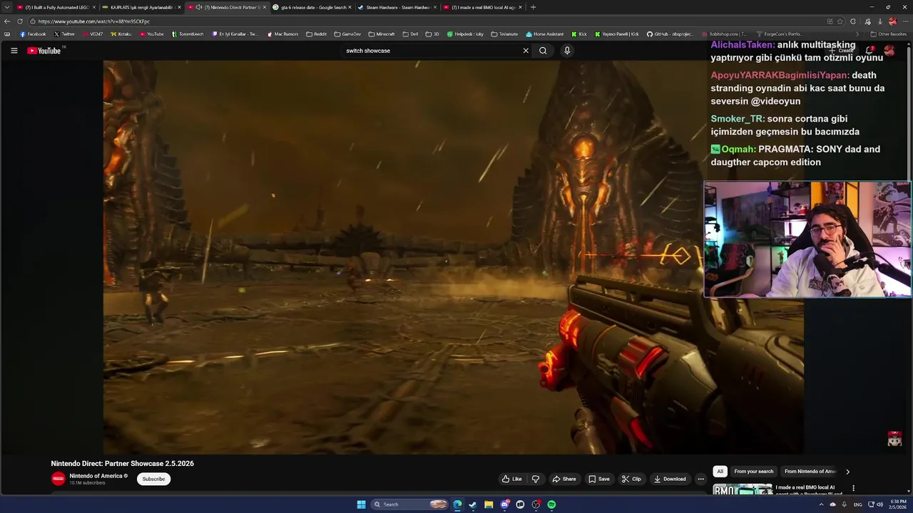
Task: Click the address bar URL
Action: 94,21
